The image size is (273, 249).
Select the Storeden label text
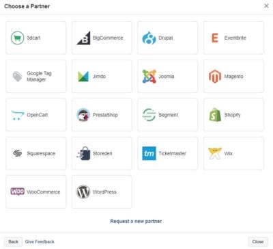102,153
